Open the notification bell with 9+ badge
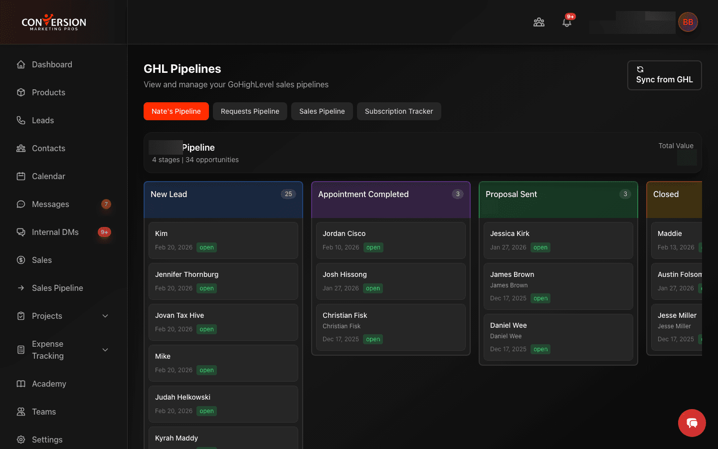 567,22
